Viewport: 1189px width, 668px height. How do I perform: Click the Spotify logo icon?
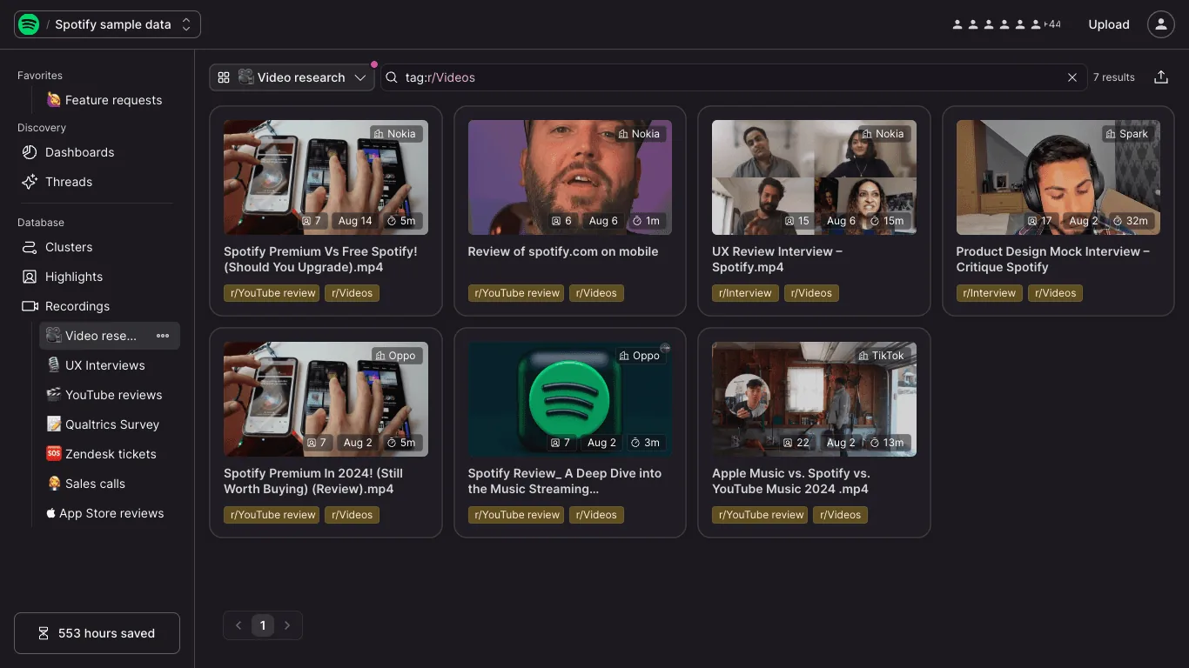(29, 24)
